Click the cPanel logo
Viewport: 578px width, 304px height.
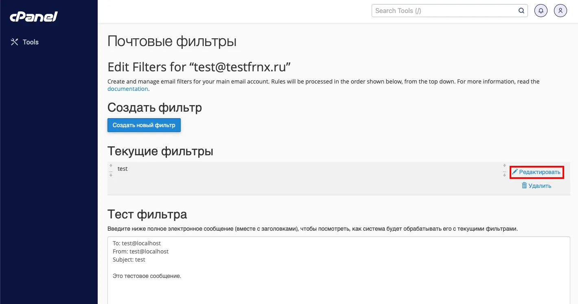coord(34,17)
